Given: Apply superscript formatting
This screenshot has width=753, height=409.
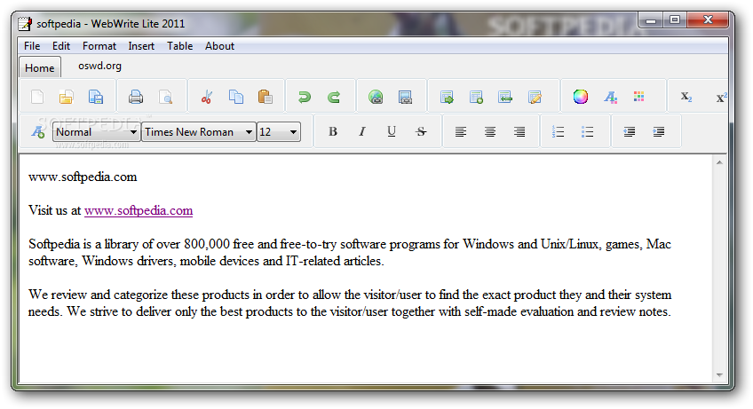Looking at the screenshot, I should pos(721,97).
